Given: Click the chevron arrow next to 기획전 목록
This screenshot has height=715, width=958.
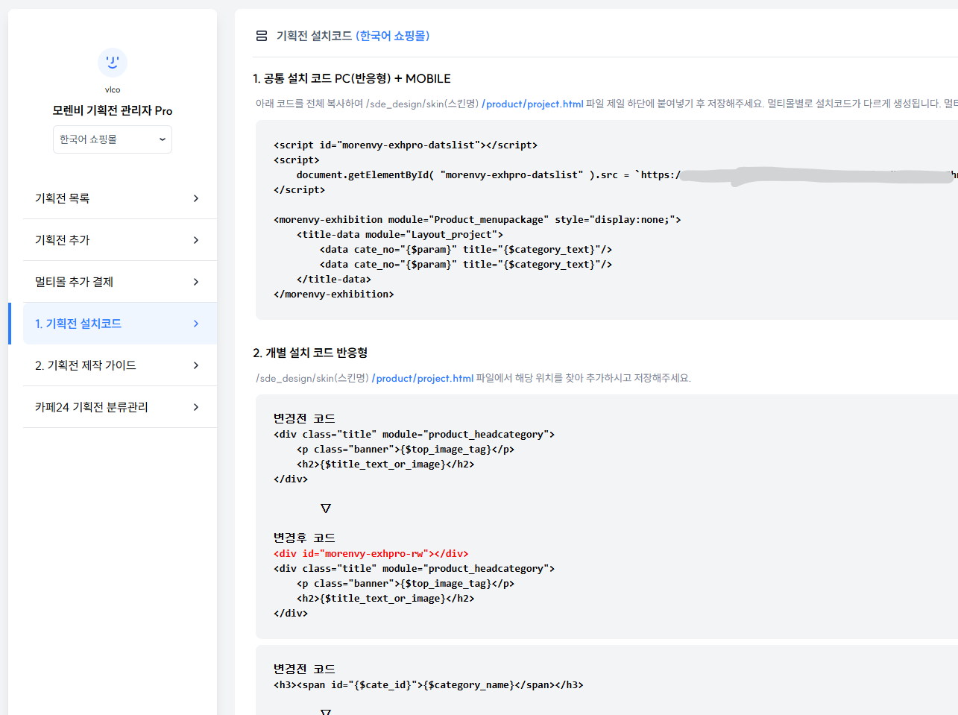Looking at the screenshot, I should pos(196,198).
